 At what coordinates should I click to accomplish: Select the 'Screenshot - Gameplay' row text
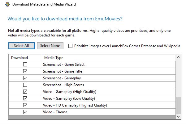62,78
